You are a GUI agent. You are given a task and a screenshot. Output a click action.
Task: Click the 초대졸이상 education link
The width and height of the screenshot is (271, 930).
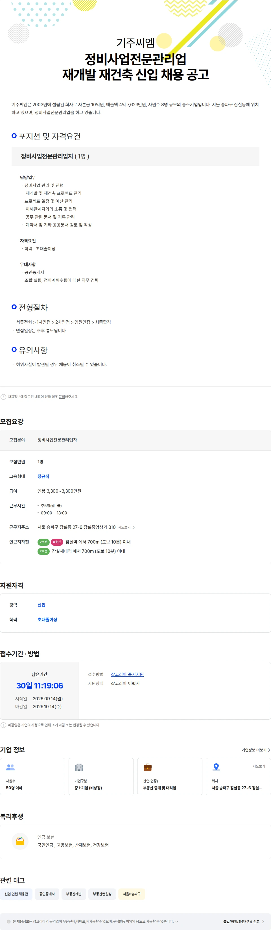pos(47,620)
